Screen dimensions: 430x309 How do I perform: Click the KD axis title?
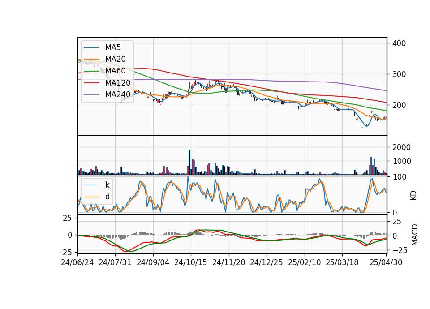(x=413, y=195)
